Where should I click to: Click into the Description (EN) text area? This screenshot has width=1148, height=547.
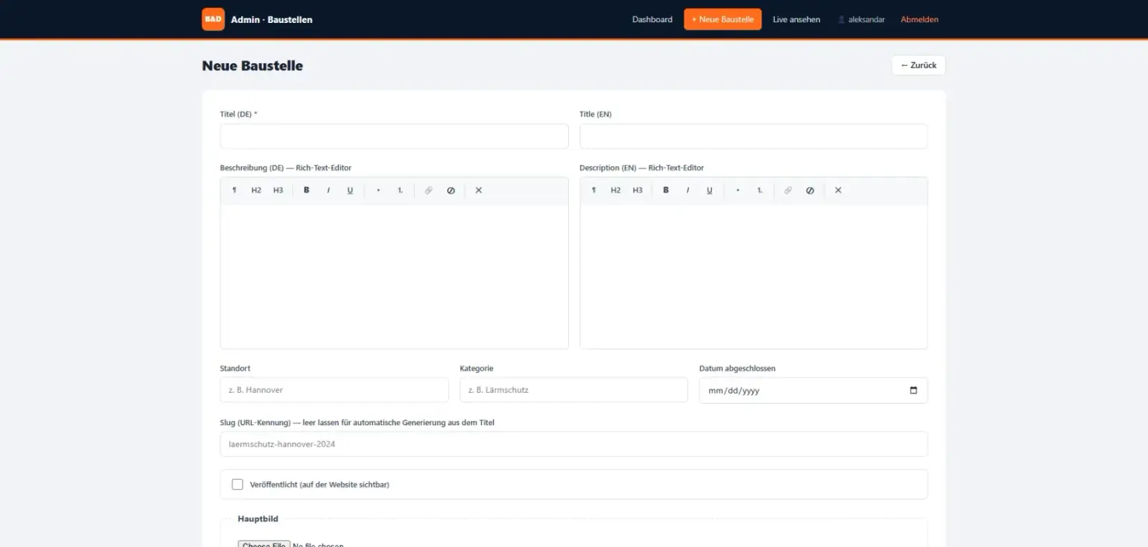[x=753, y=277]
